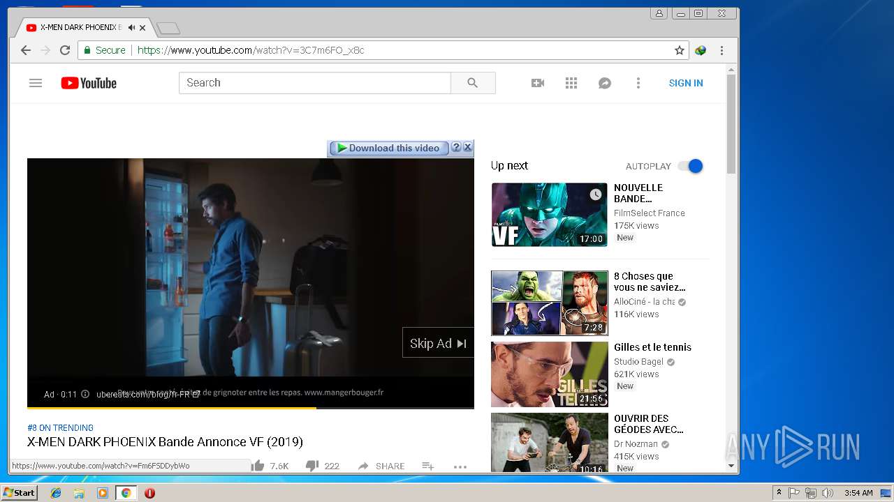
Task: Click into the YouTube Search field
Action: (x=315, y=83)
